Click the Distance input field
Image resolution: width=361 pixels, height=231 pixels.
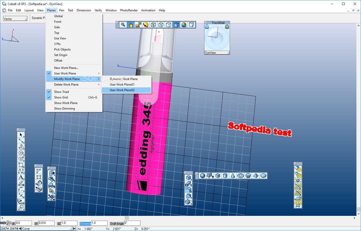coord(99,223)
